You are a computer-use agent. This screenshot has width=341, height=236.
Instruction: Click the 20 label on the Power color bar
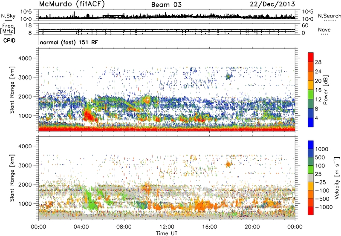click(x=318, y=81)
